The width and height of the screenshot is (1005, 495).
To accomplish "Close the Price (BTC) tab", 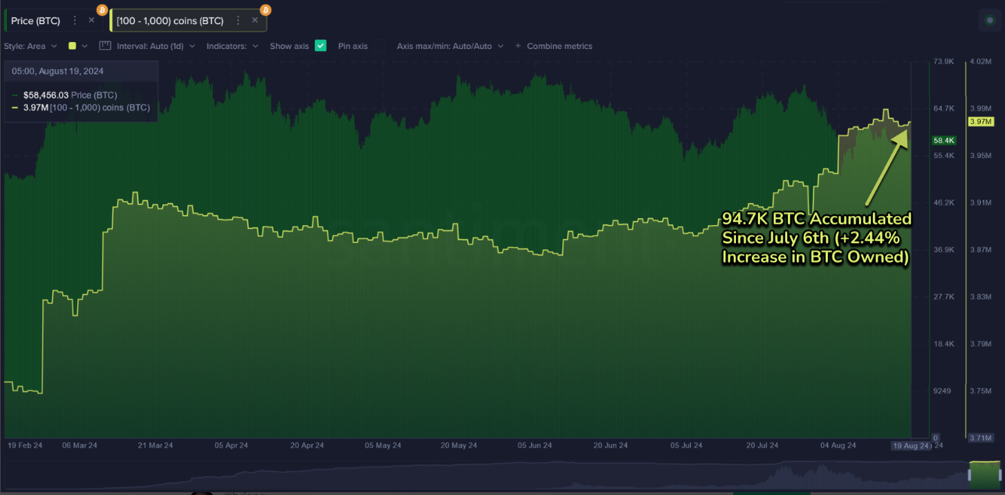I will point(91,20).
